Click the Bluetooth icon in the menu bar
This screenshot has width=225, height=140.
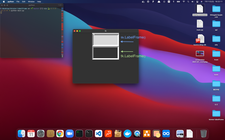click(173, 2)
